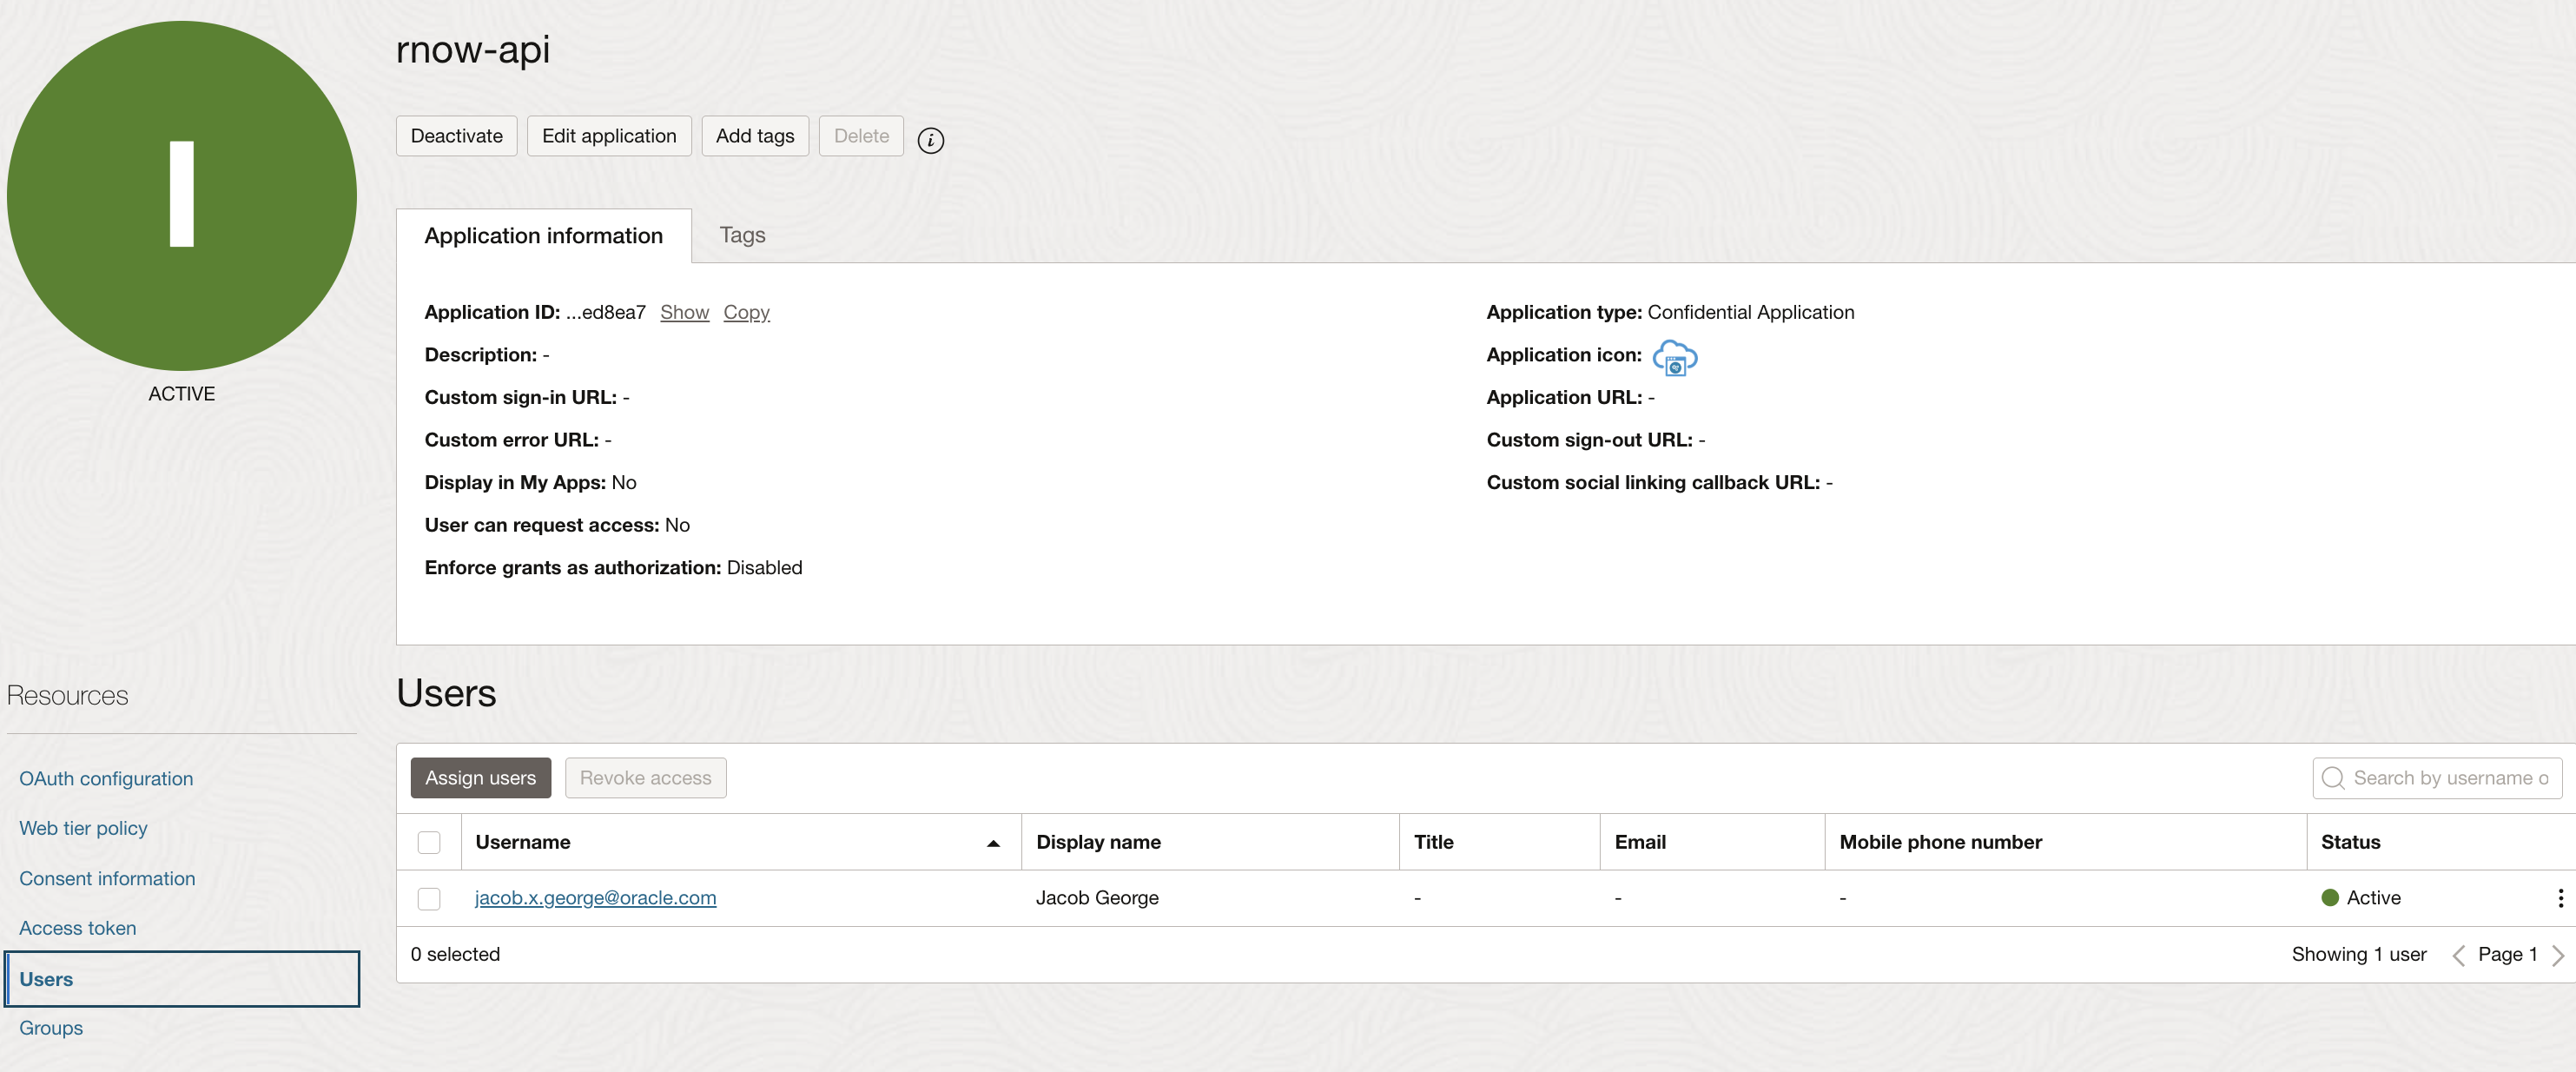The image size is (2576, 1072).
Task: Open the jacob.x.george@oracle.com user profile link
Action: [x=595, y=897]
